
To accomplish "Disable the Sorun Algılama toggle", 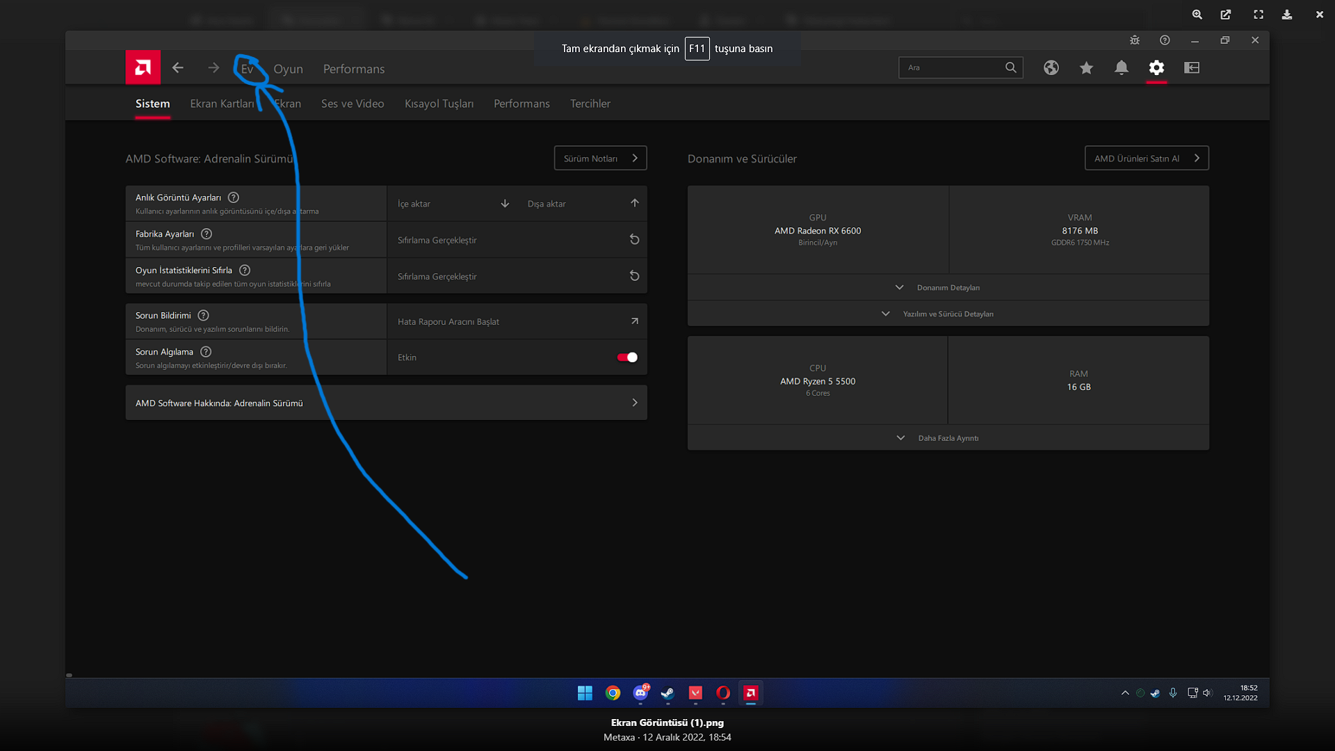I will point(627,357).
